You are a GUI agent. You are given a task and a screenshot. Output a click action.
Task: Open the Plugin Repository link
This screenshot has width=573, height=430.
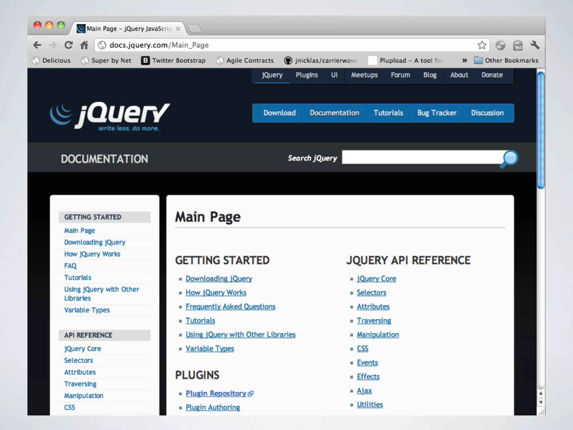click(216, 393)
